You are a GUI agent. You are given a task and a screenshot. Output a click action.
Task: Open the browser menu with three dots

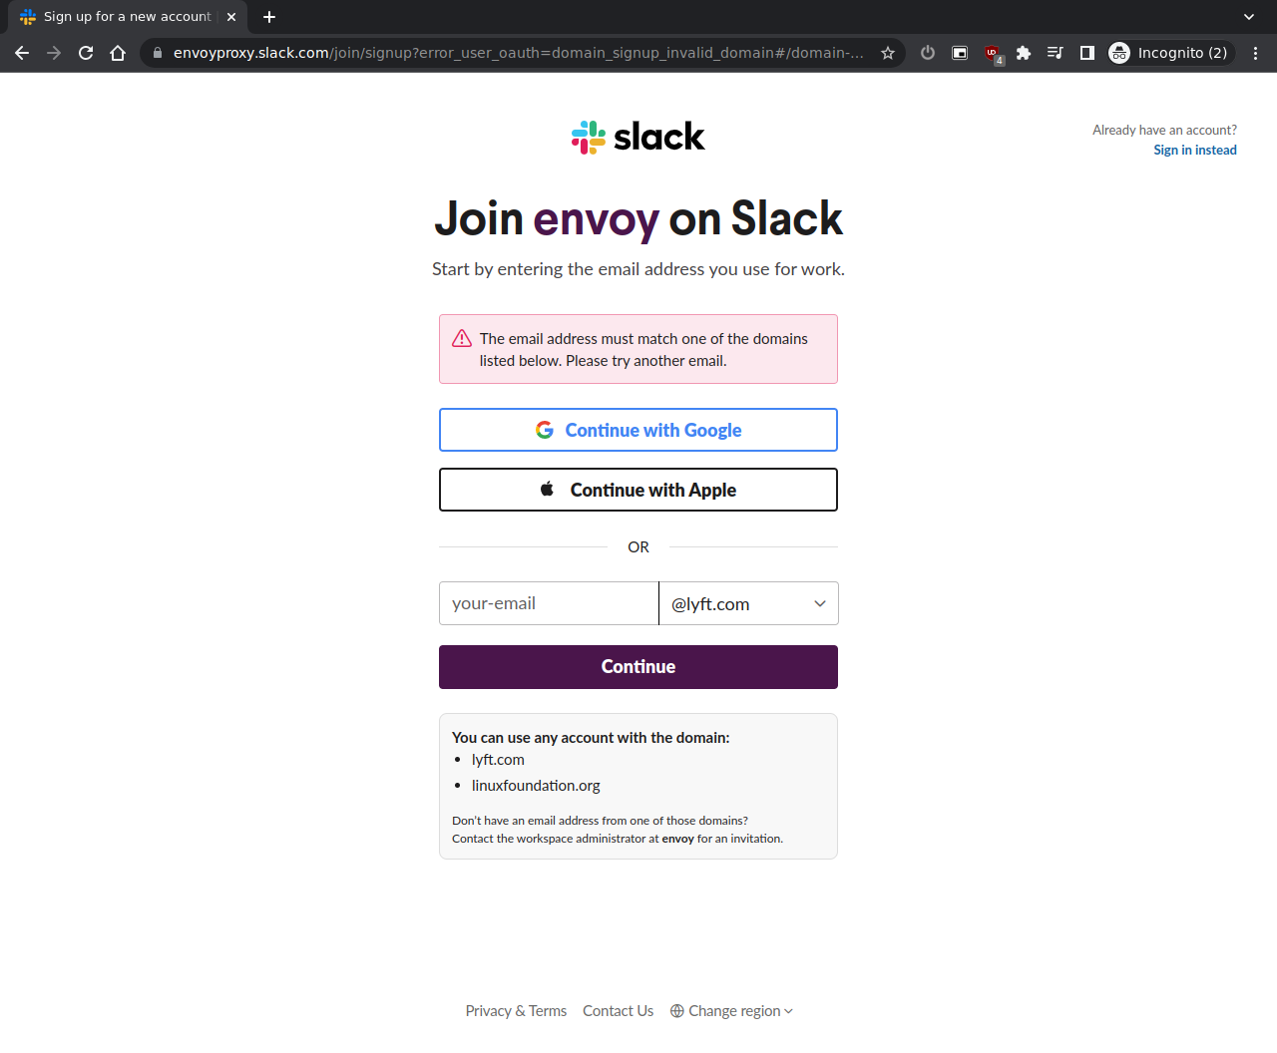coord(1255,52)
